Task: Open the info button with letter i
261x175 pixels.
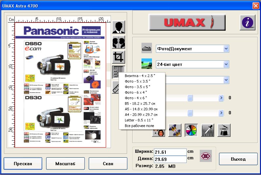Action: tap(248, 23)
